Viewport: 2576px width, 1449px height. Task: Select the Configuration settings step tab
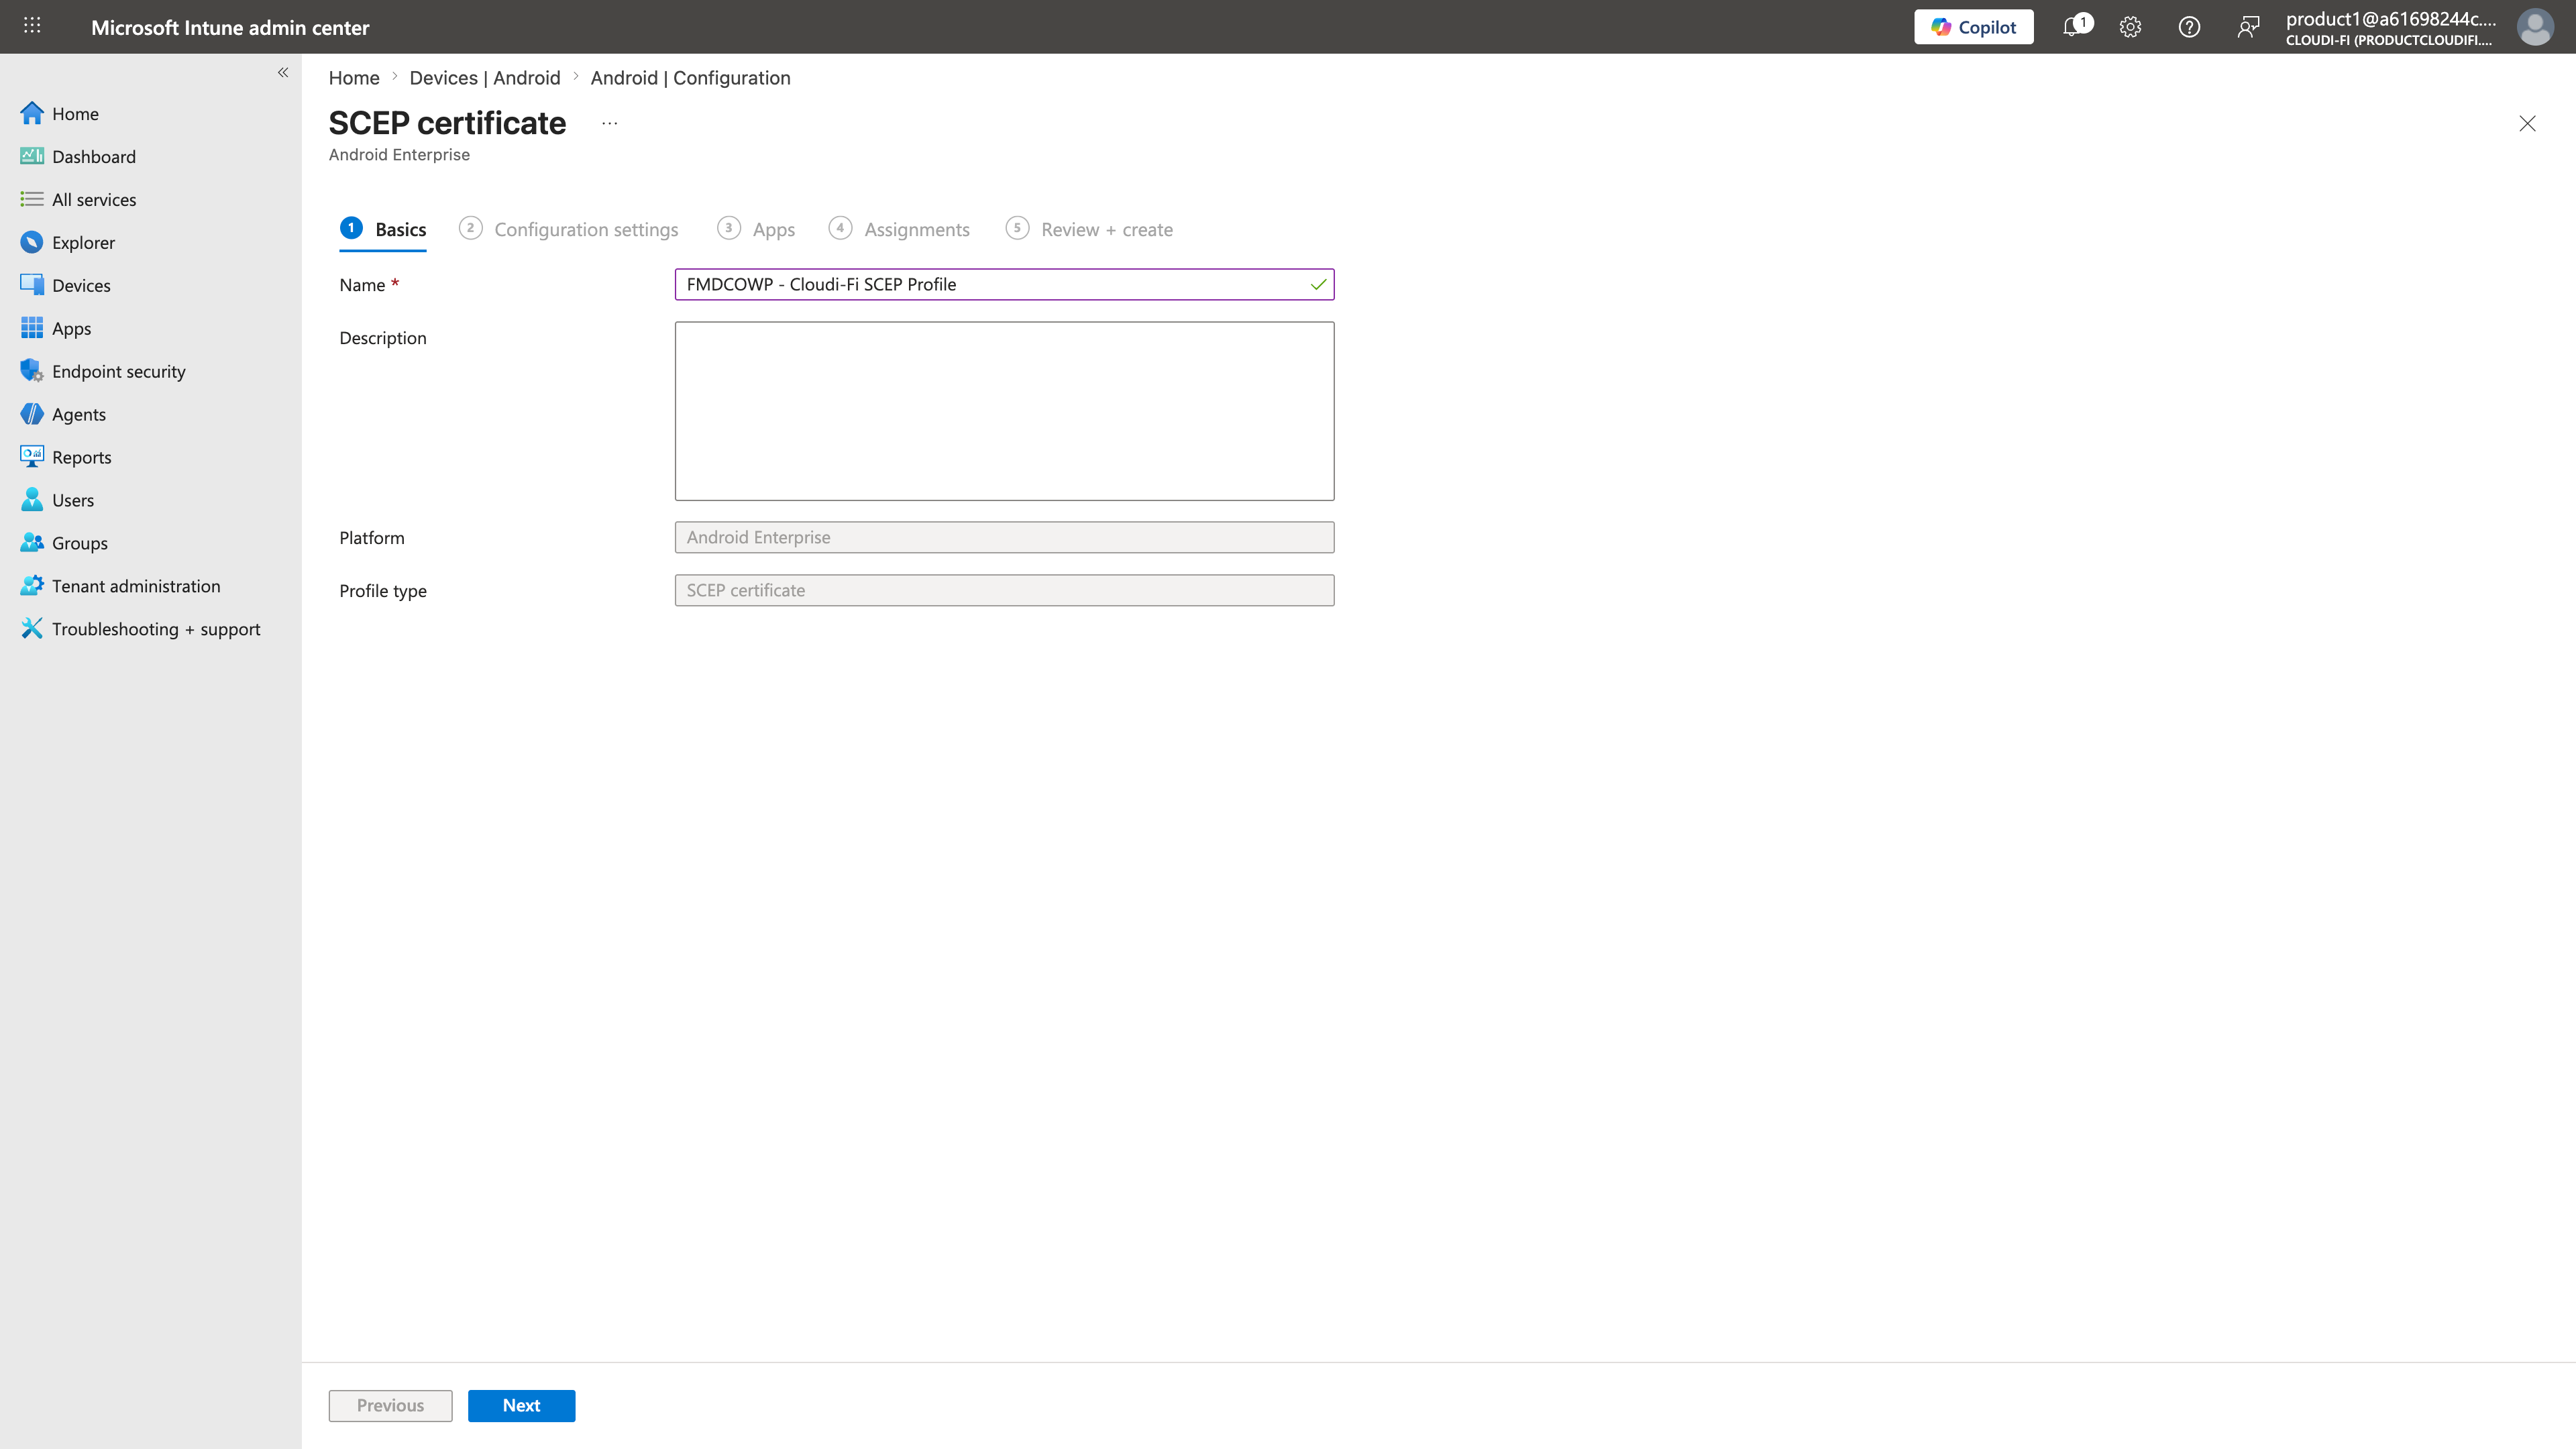click(568, 229)
